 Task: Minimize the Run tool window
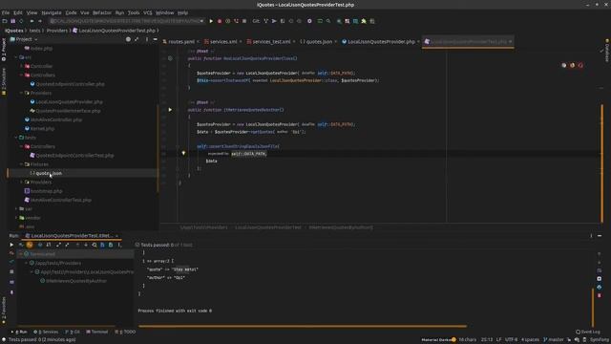click(600, 236)
